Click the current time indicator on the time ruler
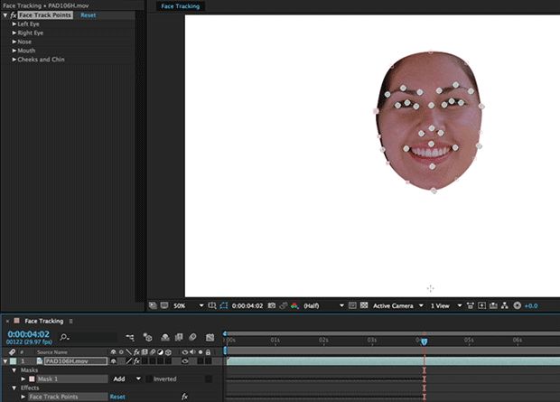The image size is (560, 402). coord(424,341)
